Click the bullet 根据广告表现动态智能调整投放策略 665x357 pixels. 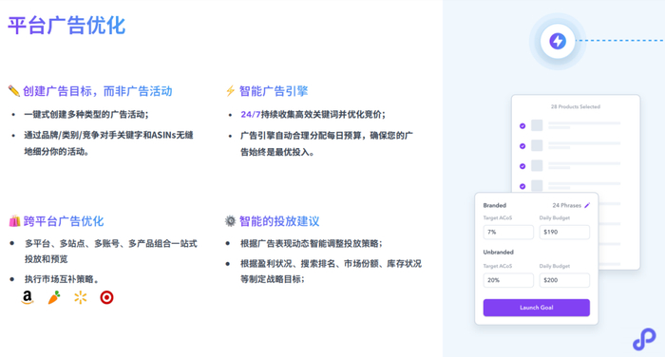pos(312,243)
